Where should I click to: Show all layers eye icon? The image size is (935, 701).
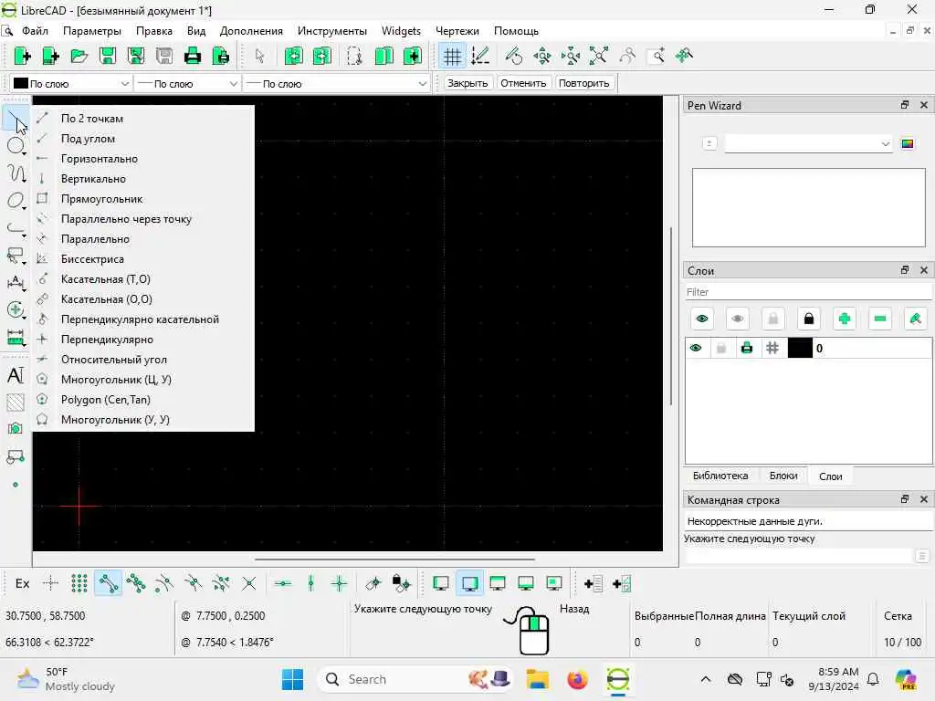point(702,319)
